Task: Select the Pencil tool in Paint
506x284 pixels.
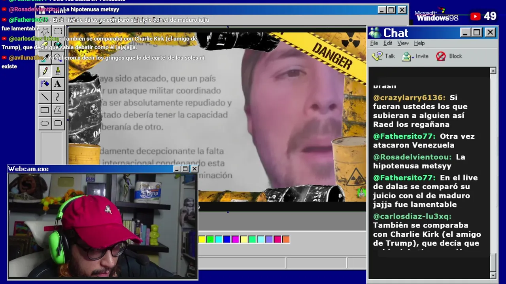Action: (x=45, y=71)
